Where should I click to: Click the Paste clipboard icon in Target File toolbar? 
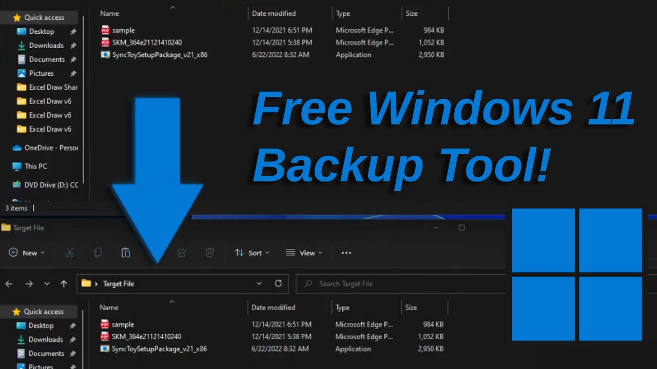[x=125, y=253]
